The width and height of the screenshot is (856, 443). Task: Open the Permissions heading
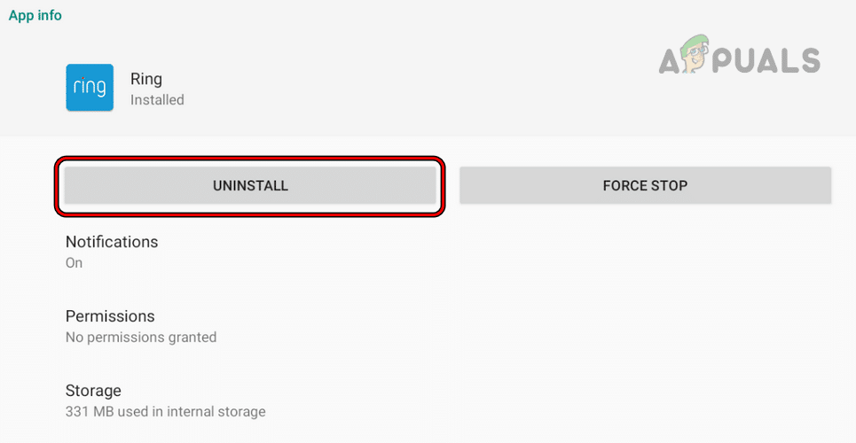(110, 316)
